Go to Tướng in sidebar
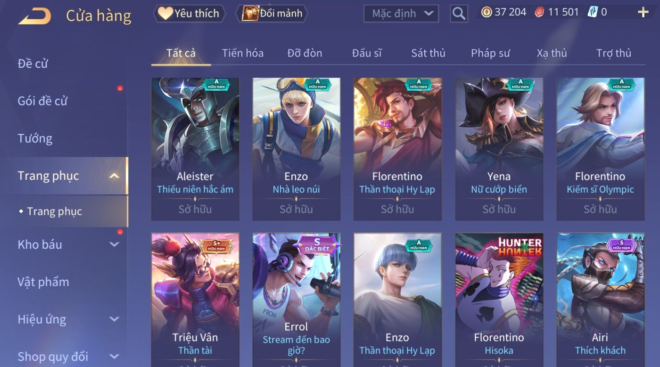Image resolution: width=660 pixels, height=367 pixels. tap(35, 139)
